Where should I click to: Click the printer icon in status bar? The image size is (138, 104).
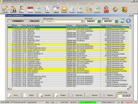tap(119, 102)
